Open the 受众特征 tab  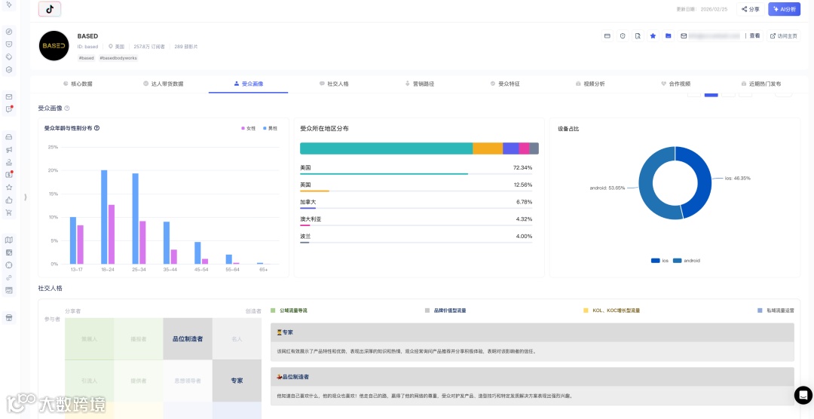pos(505,84)
